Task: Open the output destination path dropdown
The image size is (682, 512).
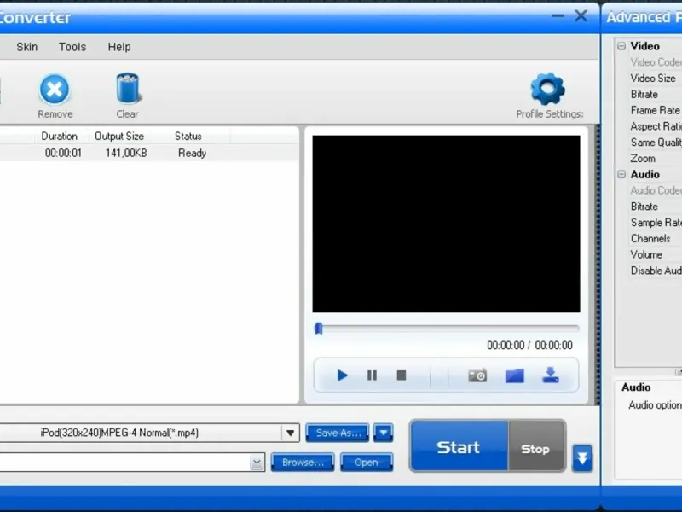Action: point(257,463)
